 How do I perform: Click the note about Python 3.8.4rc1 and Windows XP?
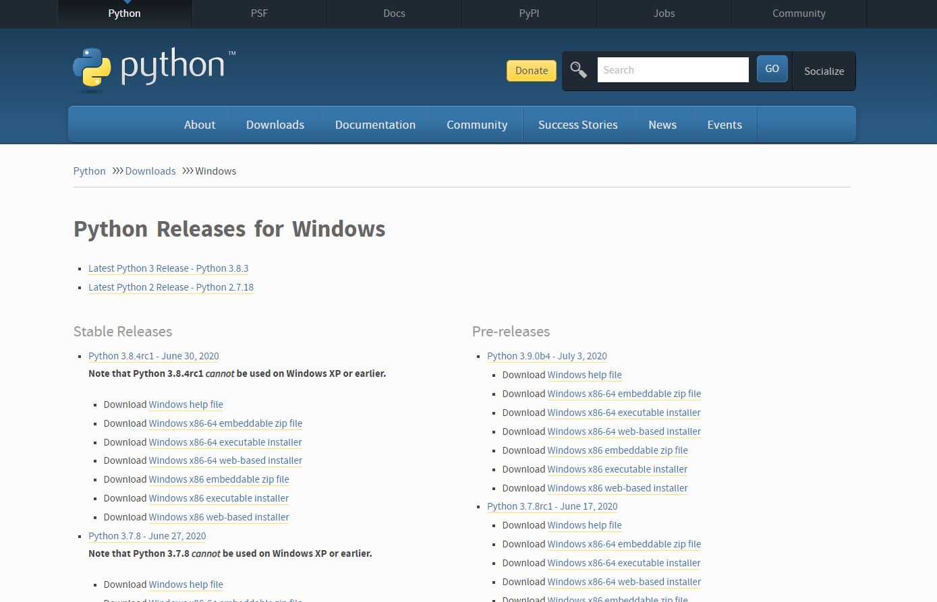[237, 373]
